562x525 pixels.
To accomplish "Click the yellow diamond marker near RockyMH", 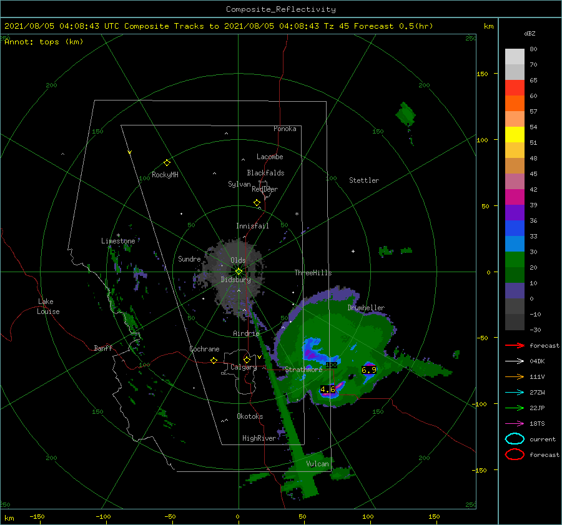I will (167, 163).
